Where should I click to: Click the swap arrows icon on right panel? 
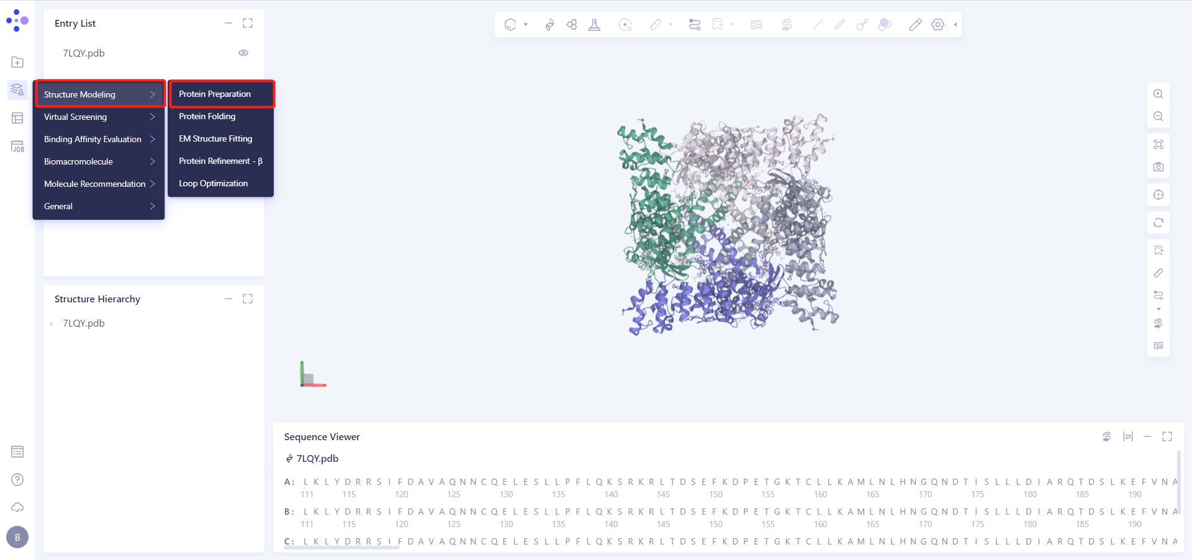(x=1158, y=323)
